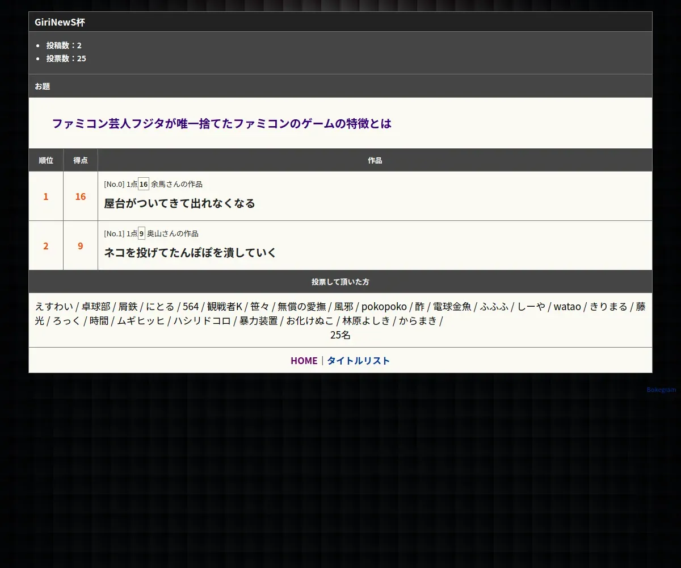Open the HOME link

tap(304, 361)
